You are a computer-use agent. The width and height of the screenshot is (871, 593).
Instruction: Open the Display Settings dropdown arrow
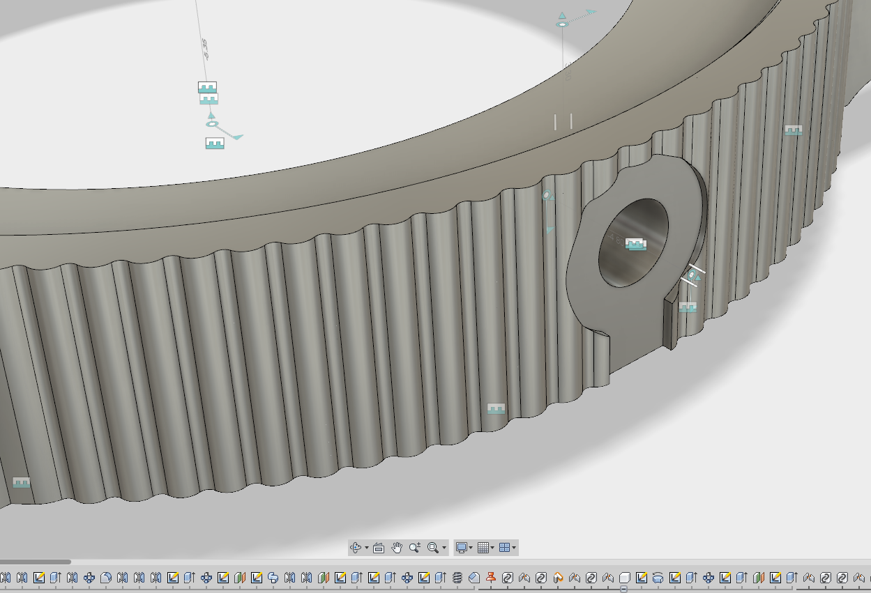click(472, 547)
